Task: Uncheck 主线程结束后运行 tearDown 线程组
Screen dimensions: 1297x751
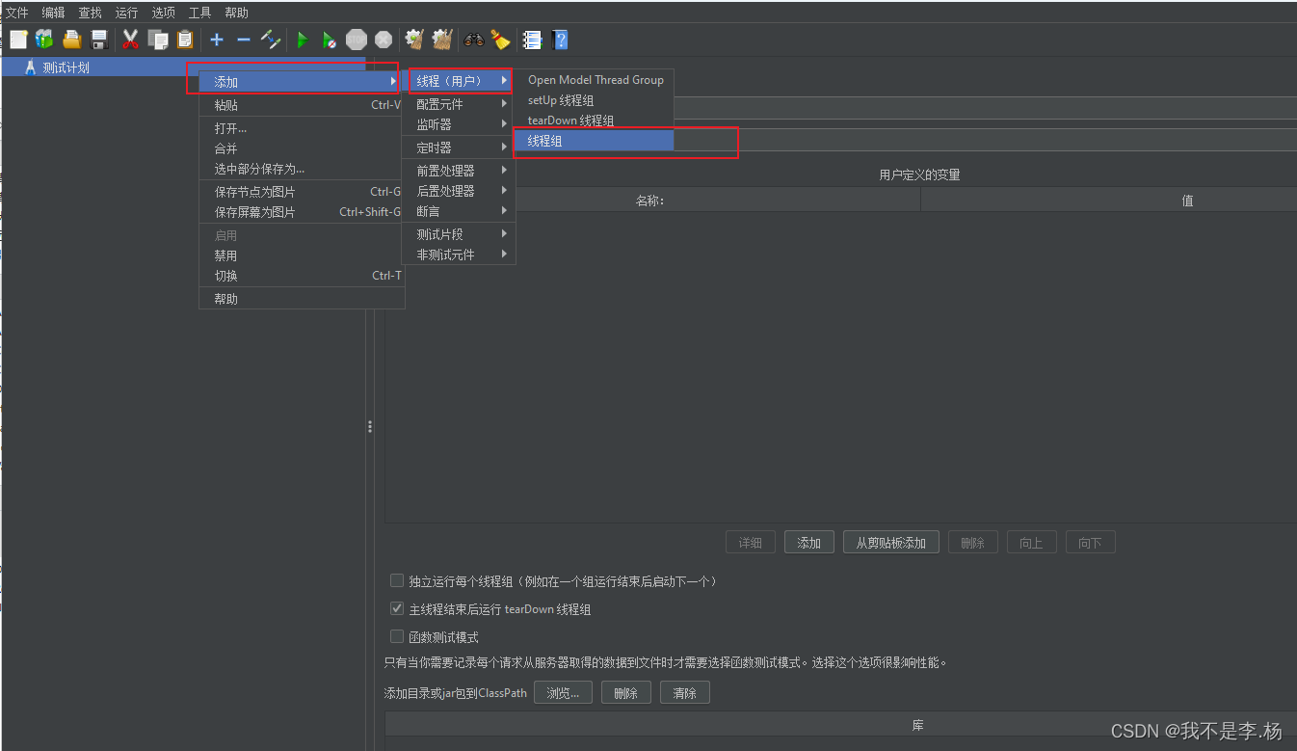Action: pos(397,608)
